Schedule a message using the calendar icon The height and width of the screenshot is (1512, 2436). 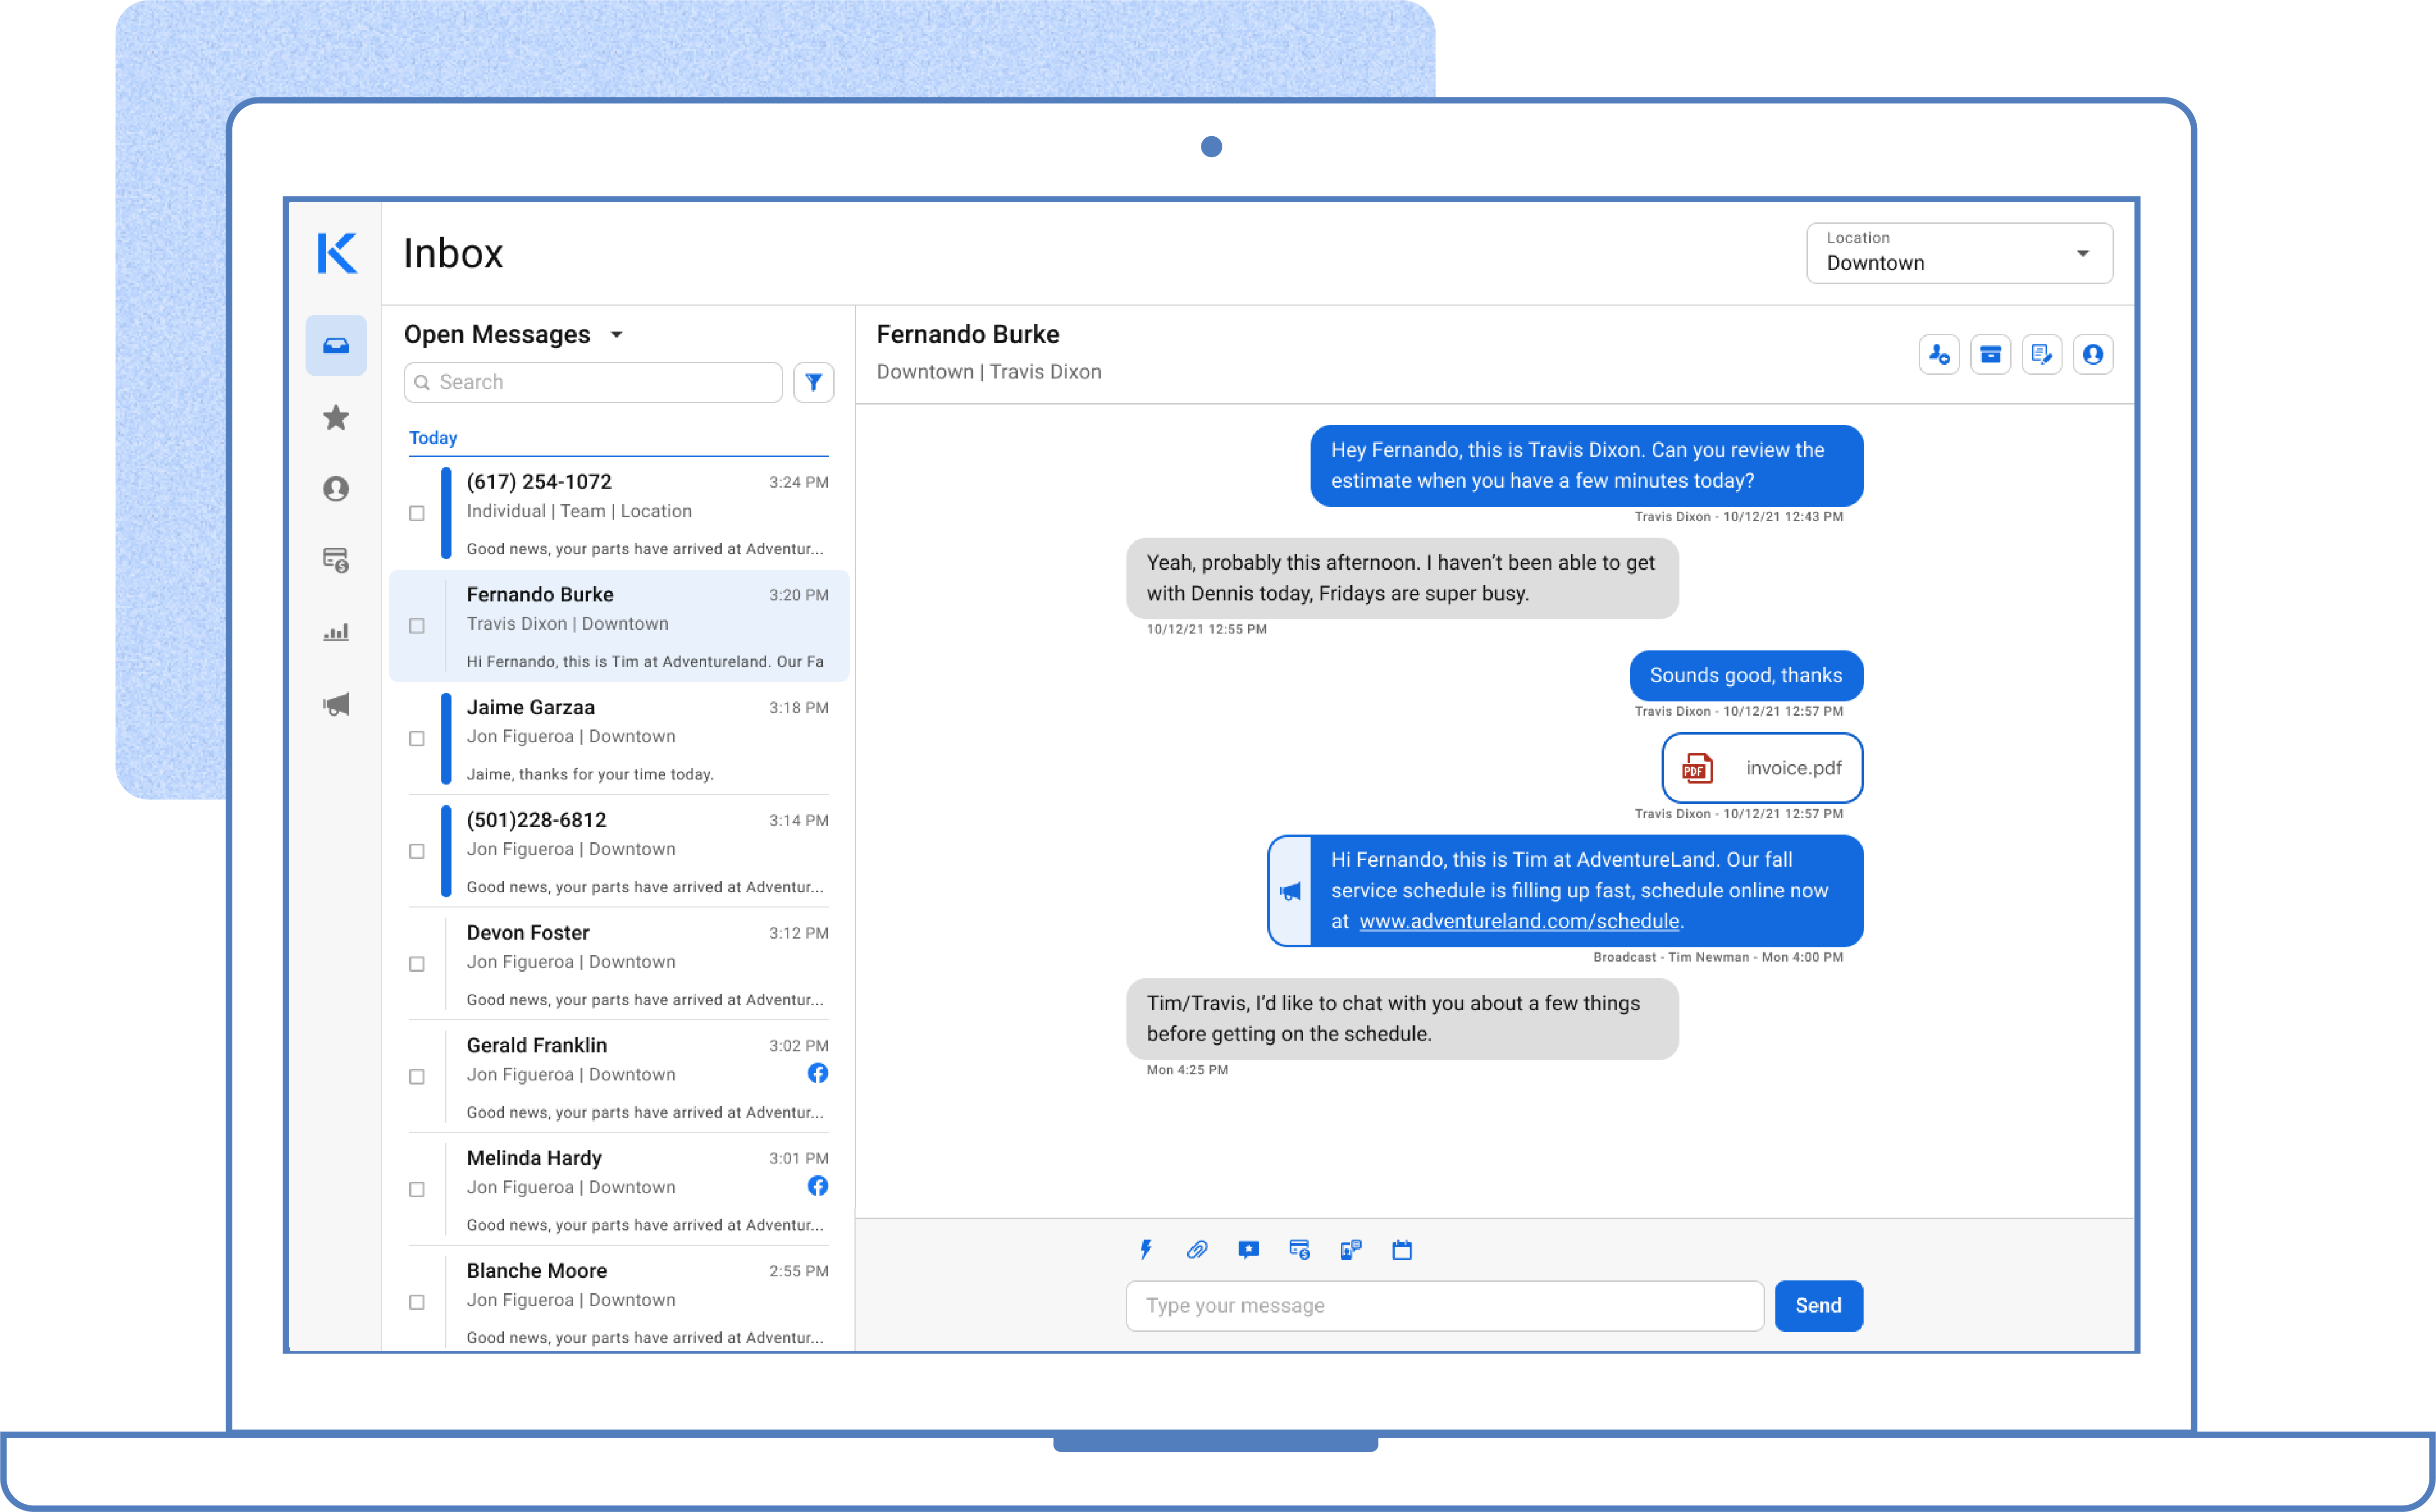pos(1402,1250)
